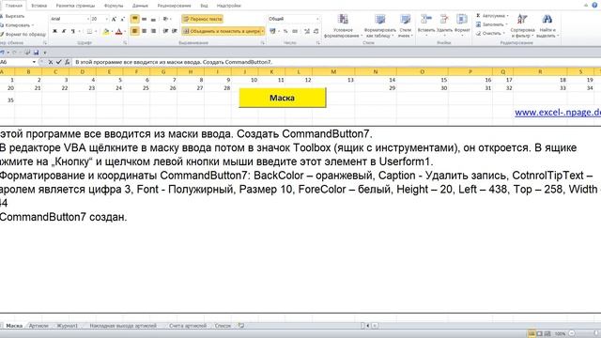Increase font size with larger A icon
The height and width of the screenshot is (338, 601).
(x=114, y=19)
